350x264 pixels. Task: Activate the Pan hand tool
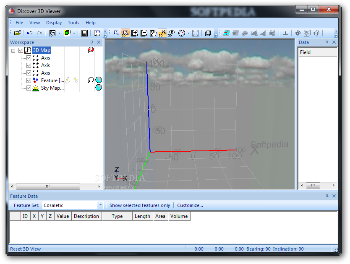(153, 33)
